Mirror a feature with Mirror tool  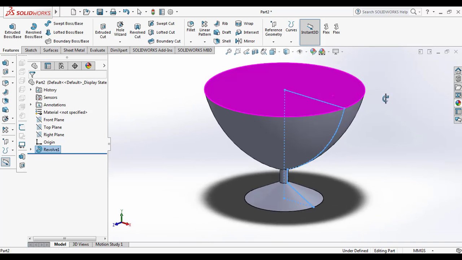point(245,41)
